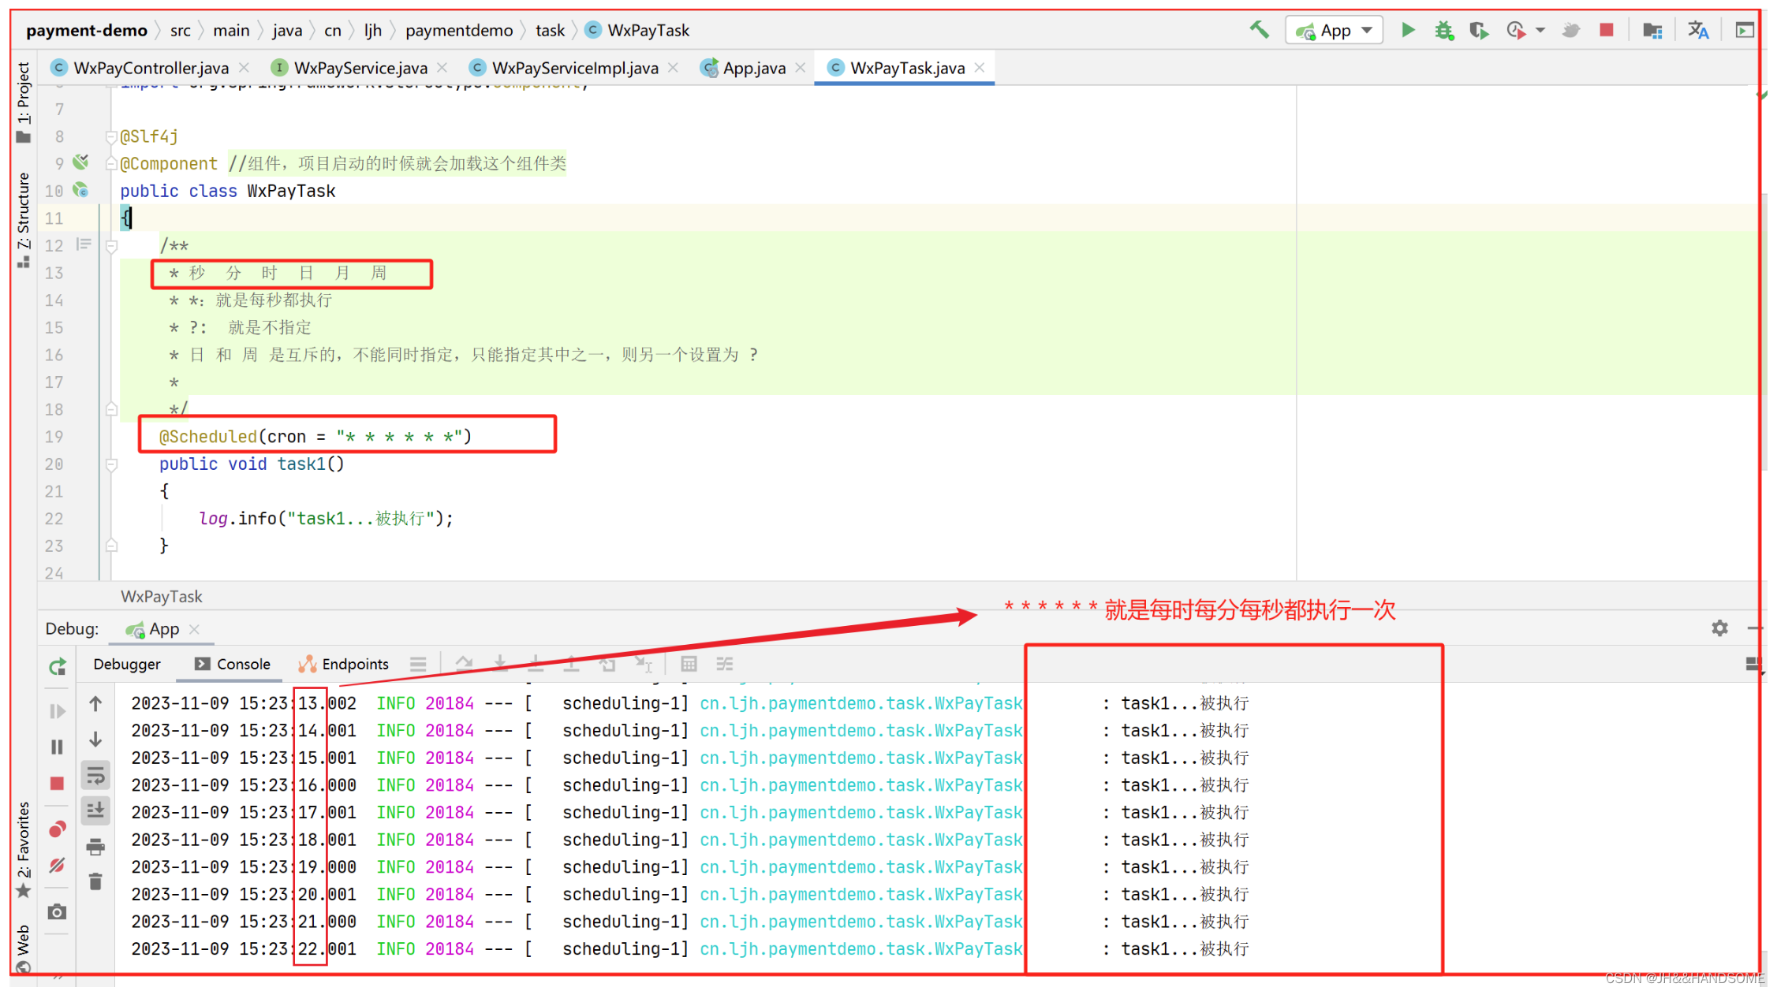Toggle scroll to end of console
This screenshot has width=1777, height=991.
[x=95, y=810]
